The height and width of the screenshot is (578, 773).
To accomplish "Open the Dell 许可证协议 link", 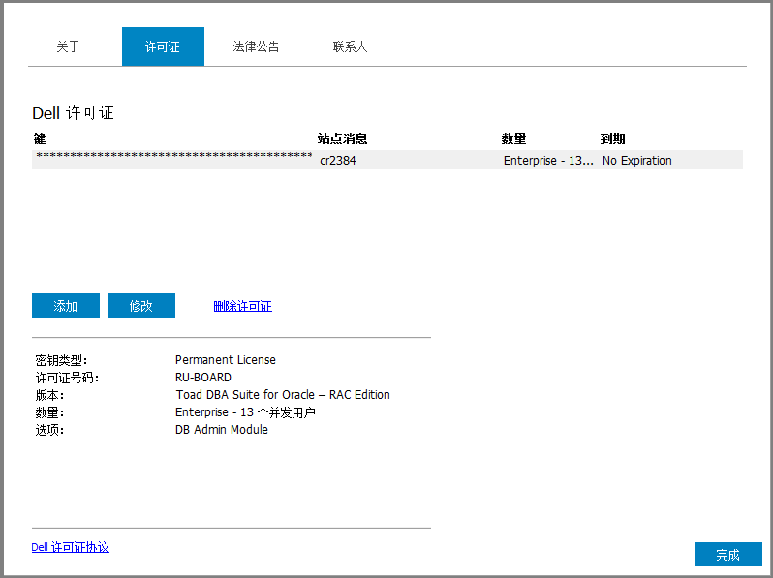I will coord(71,547).
